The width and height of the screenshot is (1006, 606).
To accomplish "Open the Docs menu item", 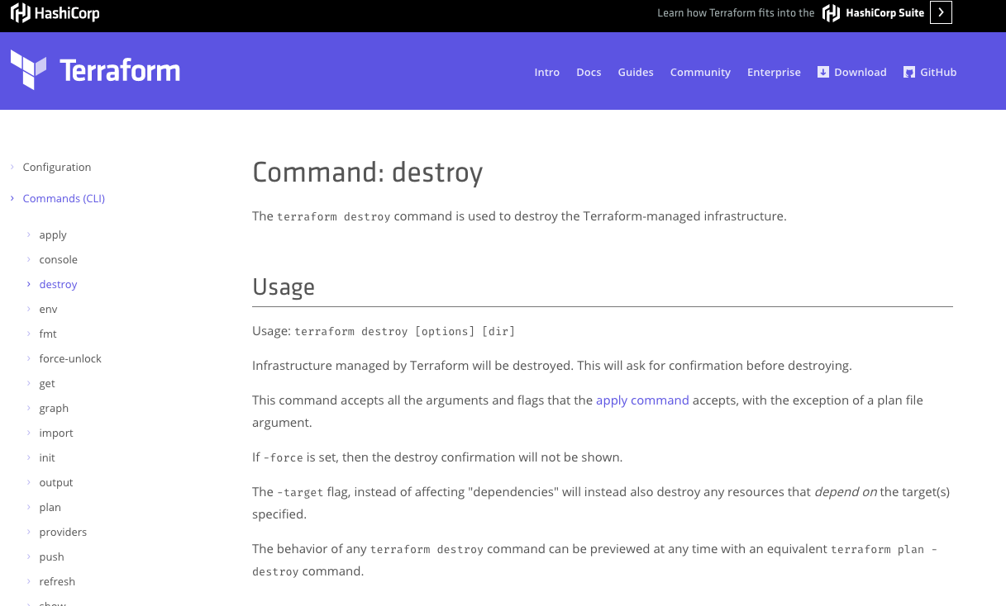I will 589,72.
